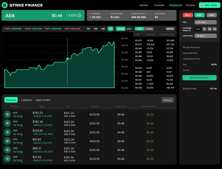This screenshot has height=169, width=222.
Task: Show the Trades tab
Action: point(149,29)
